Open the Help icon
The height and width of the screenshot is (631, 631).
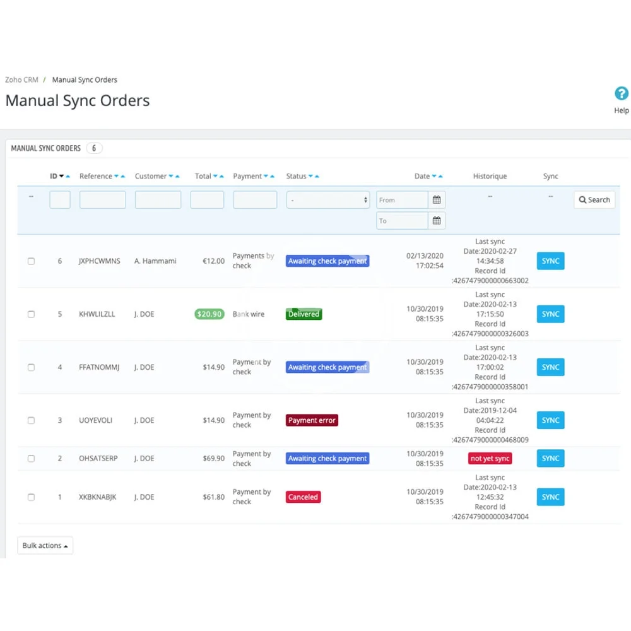tap(622, 93)
